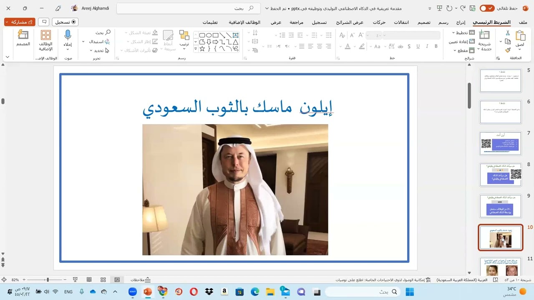Toggle Underline formatting
This screenshot has width=534, height=300.
click(418, 46)
